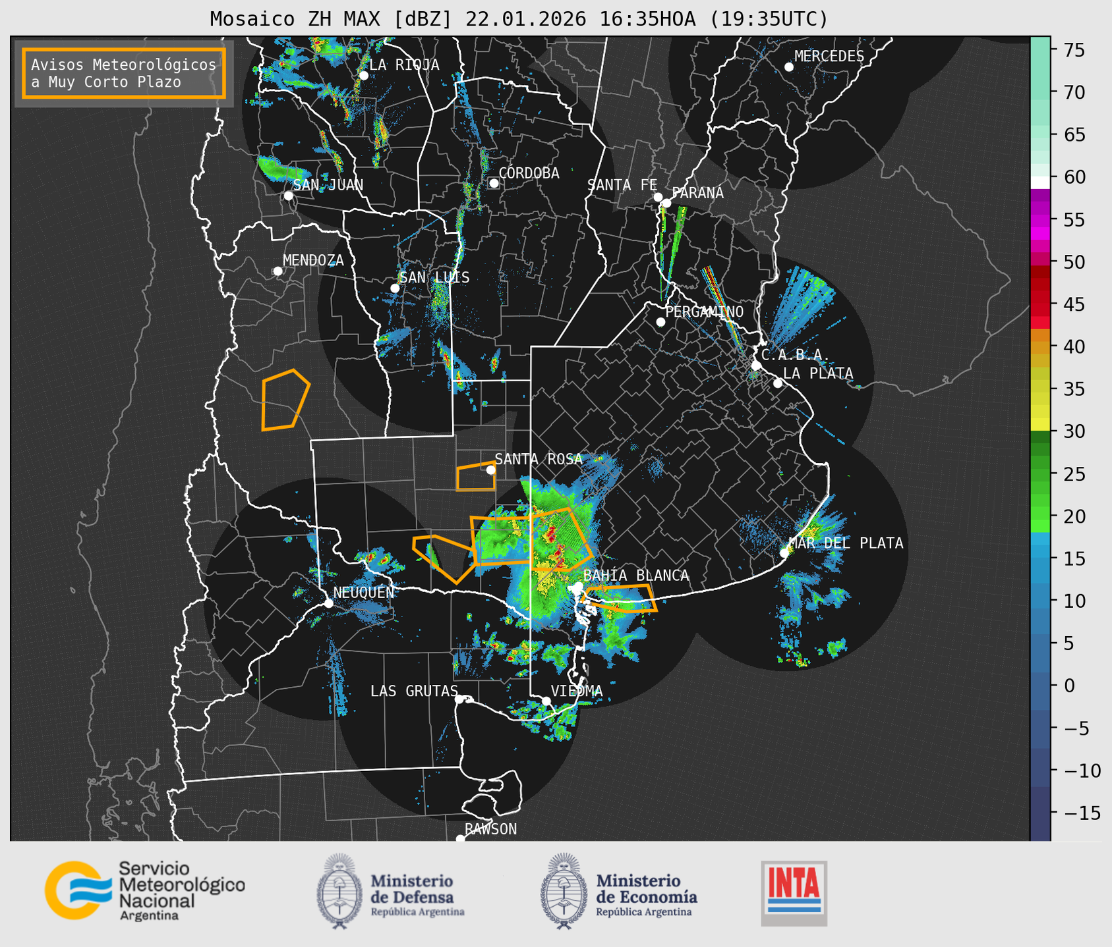Click the −15 colorbar tick label

pos(1081,813)
